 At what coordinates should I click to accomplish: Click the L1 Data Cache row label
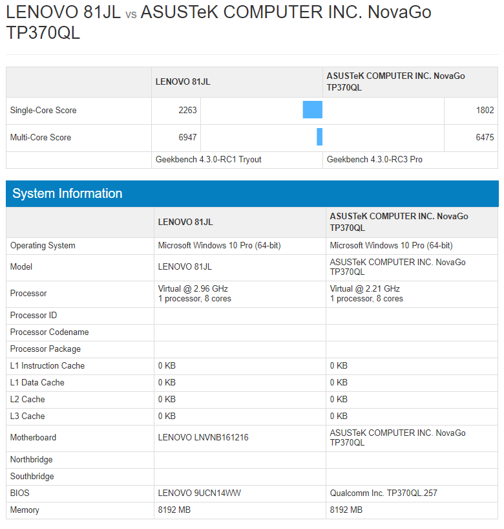tap(37, 383)
